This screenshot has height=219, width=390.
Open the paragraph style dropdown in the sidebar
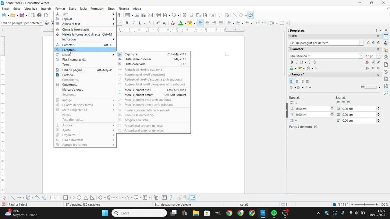click(361, 43)
